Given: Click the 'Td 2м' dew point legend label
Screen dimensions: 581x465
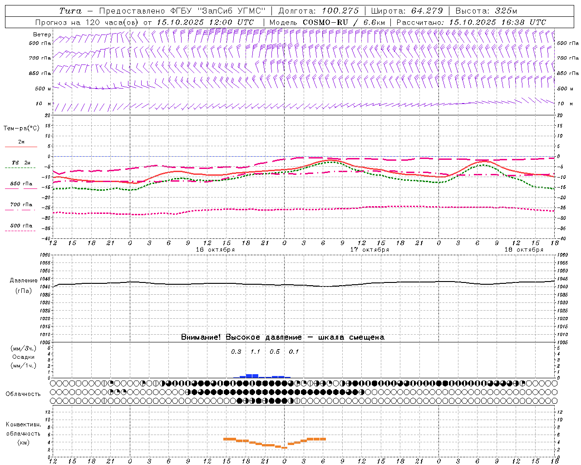Looking at the screenshot, I should click(21, 163).
